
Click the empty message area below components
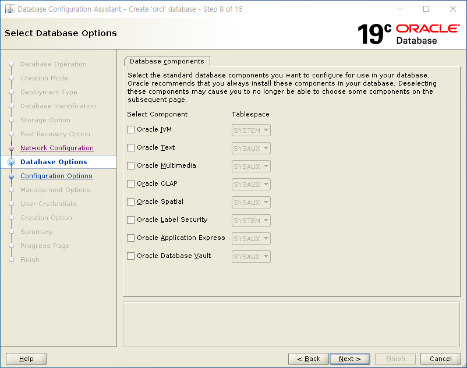[x=292, y=324]
